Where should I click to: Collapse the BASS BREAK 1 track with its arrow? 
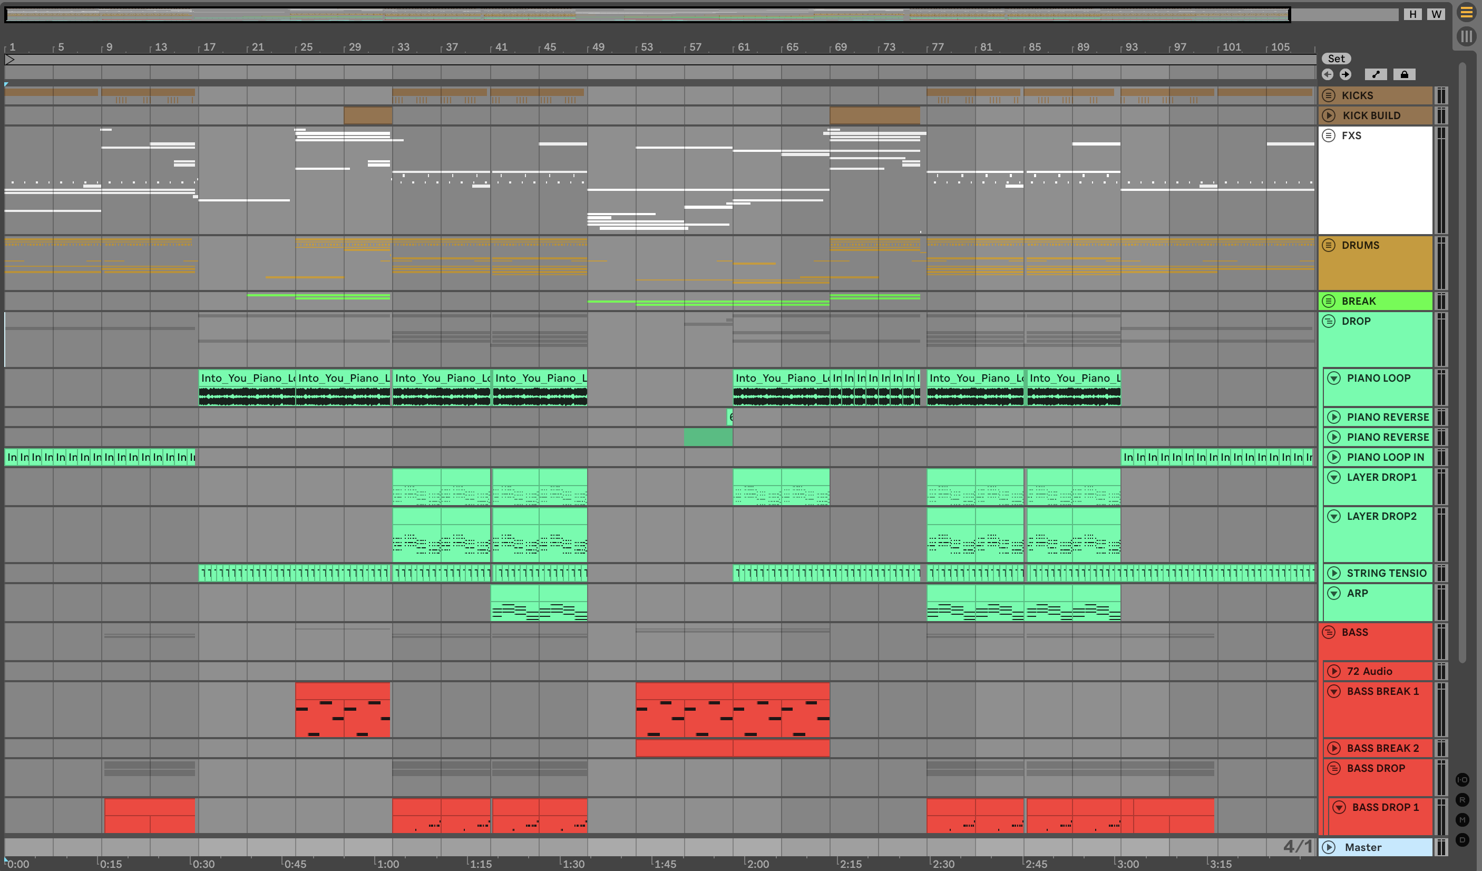tap(1334, 692)
